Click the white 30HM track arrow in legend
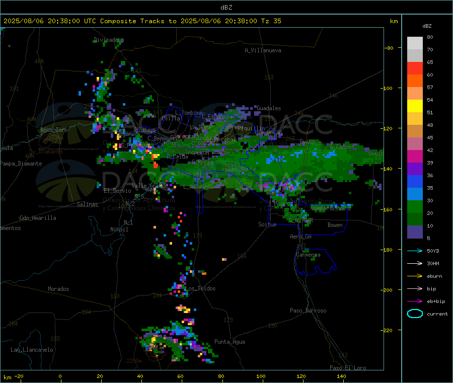Viewport: 453px width, 383px height. click(415, 263)
